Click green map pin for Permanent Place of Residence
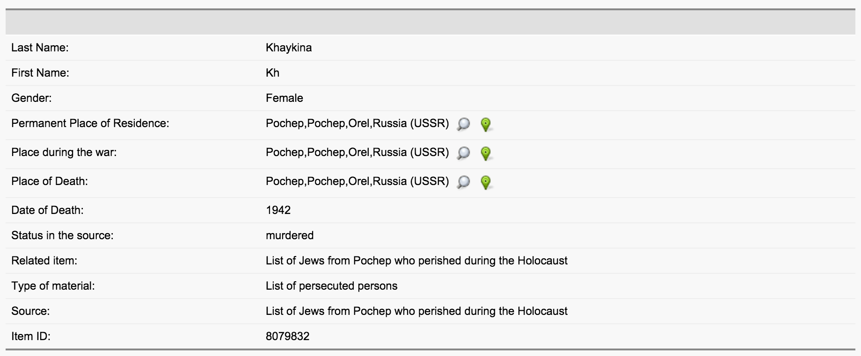This screenshot has height=356, width=861. [486, 124]
